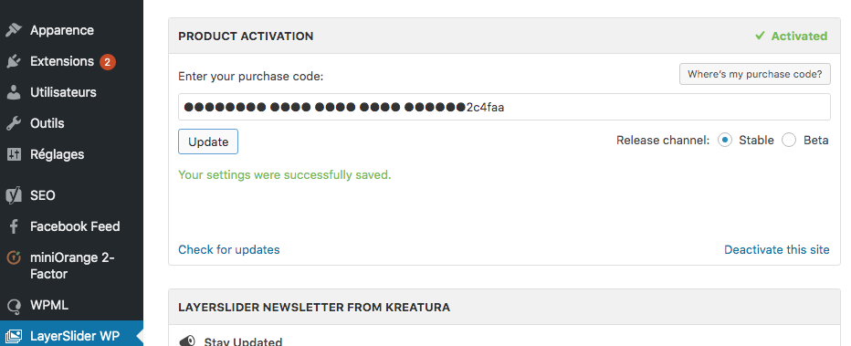The height and width of the screenshot is (346, 851).
Task: Select the Stable release channel
Action: coord(725,141)
